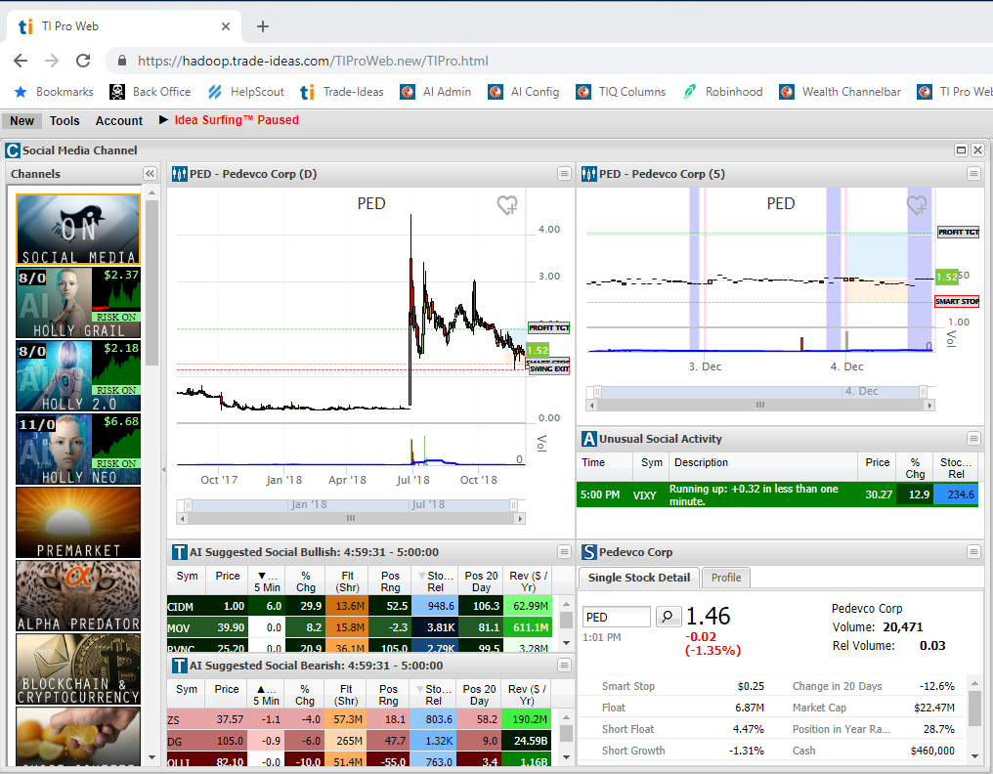Click the Idea Surfing play icon
The image size is (993, 774).
pos(163,119)
